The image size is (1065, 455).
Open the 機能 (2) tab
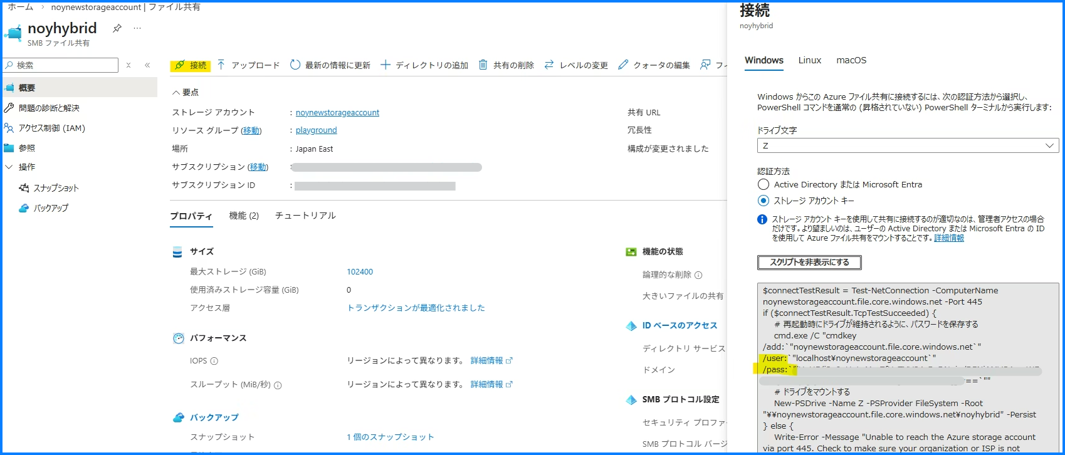pos(244,216)
